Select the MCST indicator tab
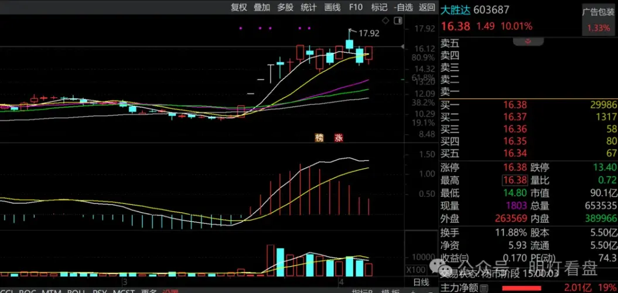This screenshot has width=618, height=293. (123, 292)
